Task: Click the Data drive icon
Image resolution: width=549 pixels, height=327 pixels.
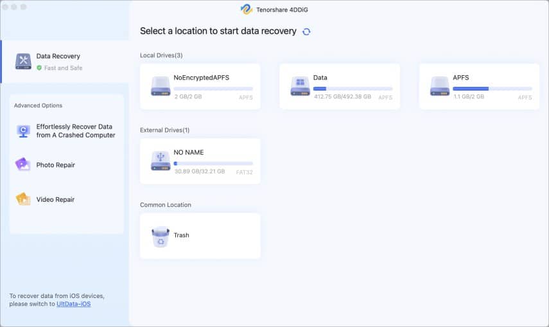Action: 300,86
